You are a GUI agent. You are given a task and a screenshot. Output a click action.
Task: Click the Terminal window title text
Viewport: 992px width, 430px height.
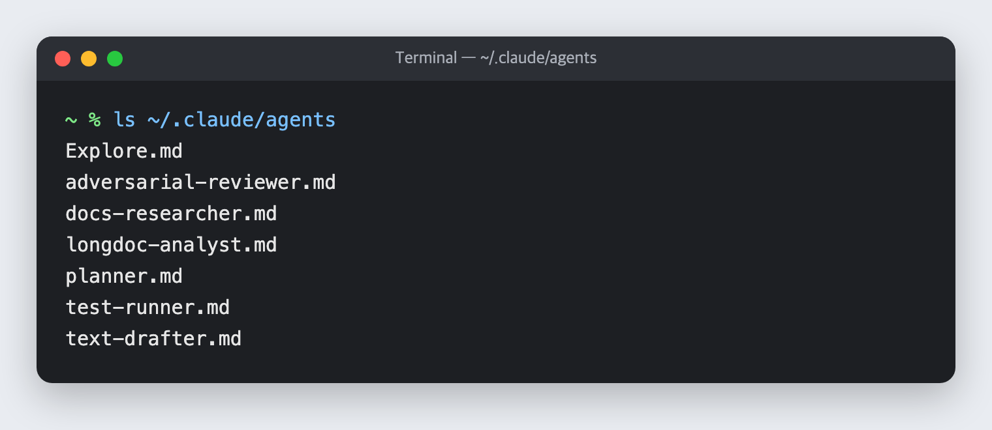(496, 58)
